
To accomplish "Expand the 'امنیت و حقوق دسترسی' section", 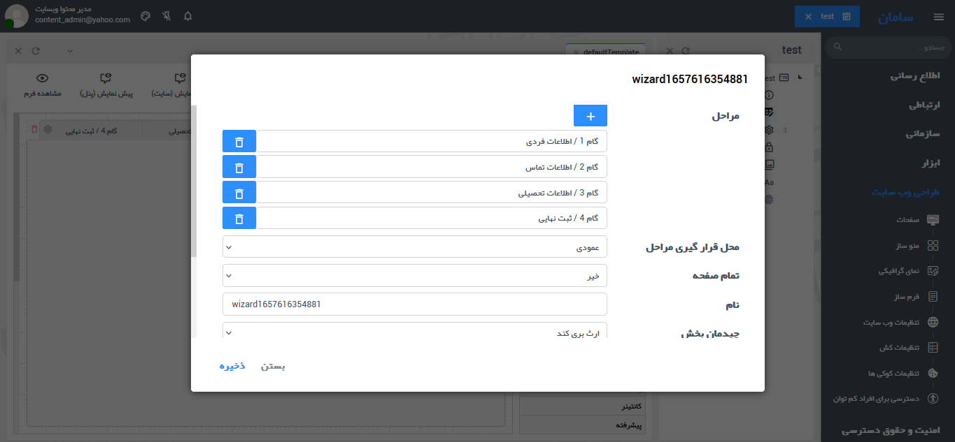I will coord(890,430).
